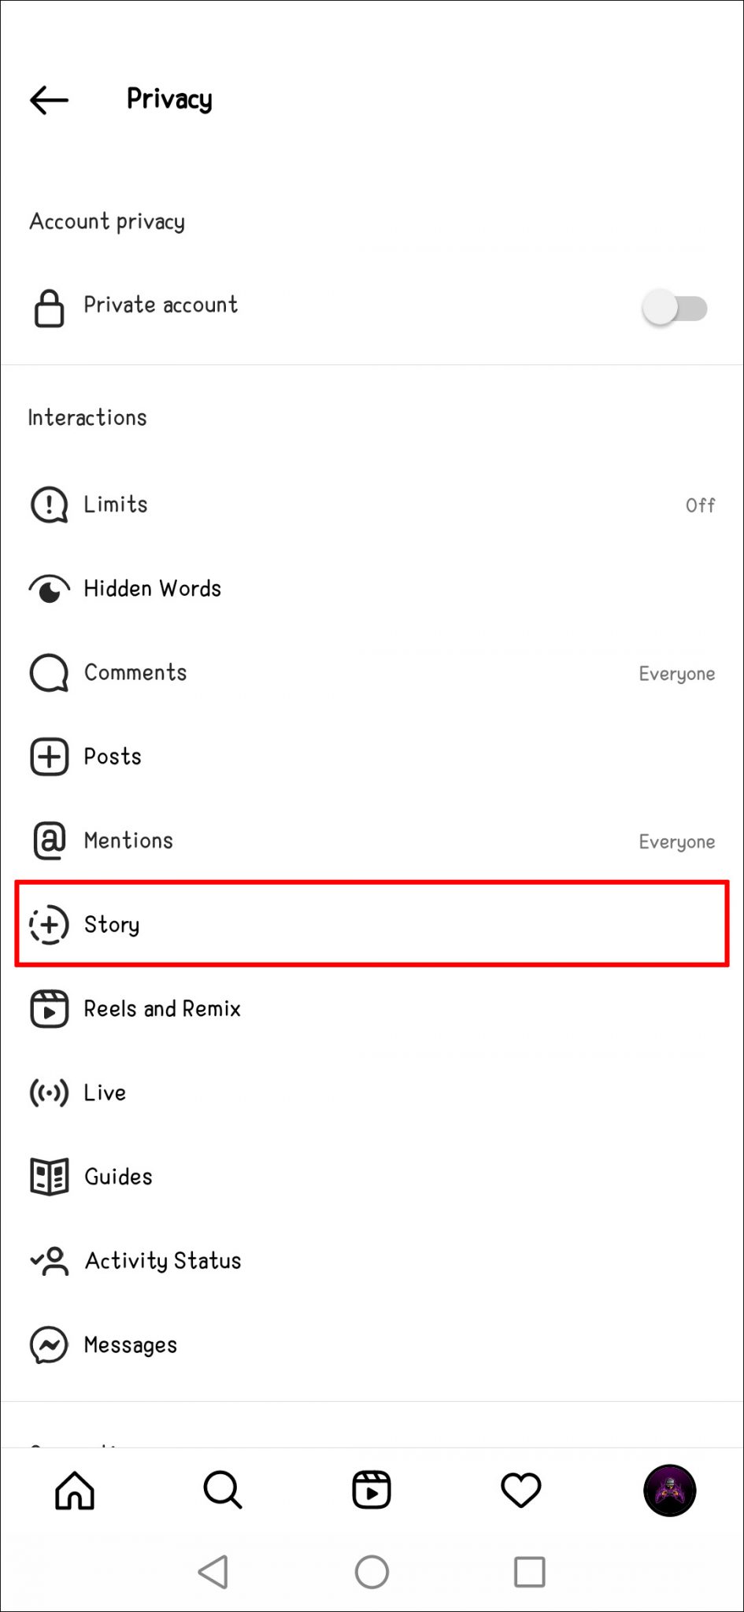Enable the Private account switch
The image size is (744, 1612).
[x=675, y=307]
